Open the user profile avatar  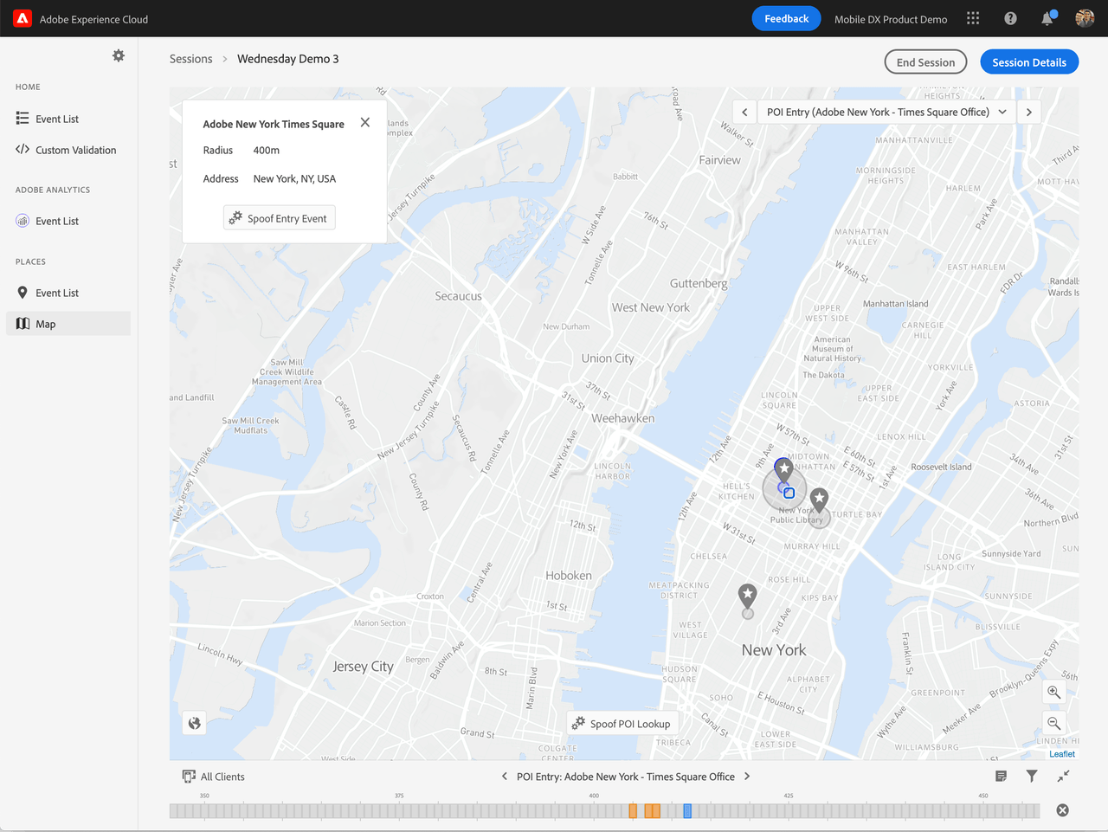click(x=1085, y=18)
